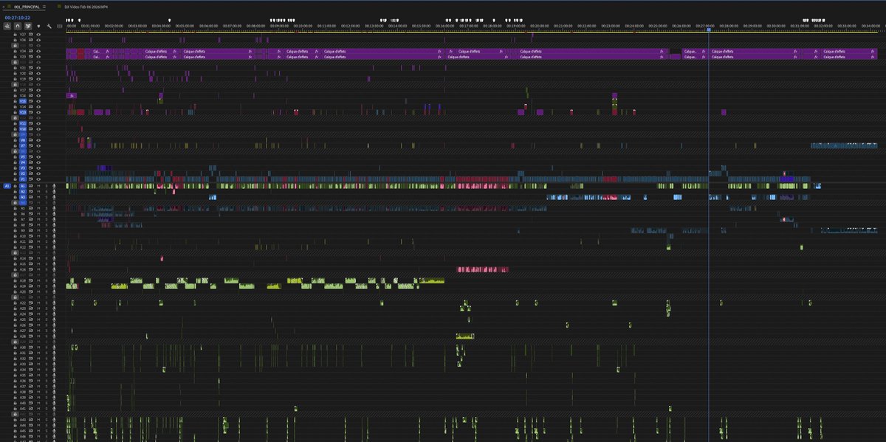
Task: Select the pink audio clip on A16
Action: tap(481, 269)
